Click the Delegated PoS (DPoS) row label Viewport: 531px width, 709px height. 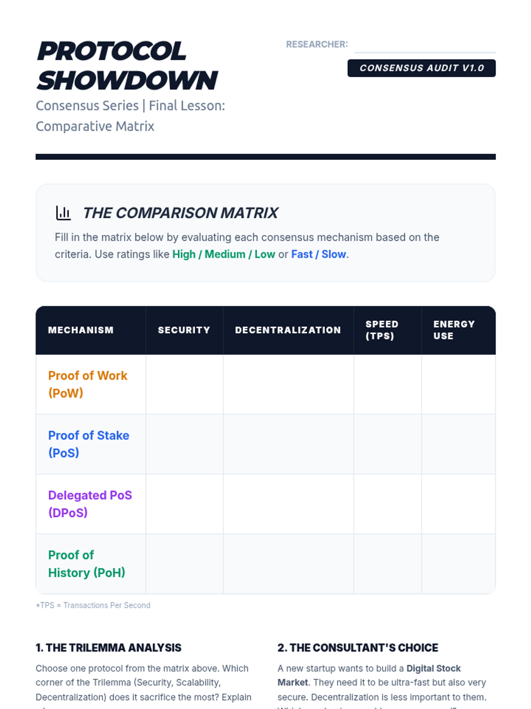[90, 504]
